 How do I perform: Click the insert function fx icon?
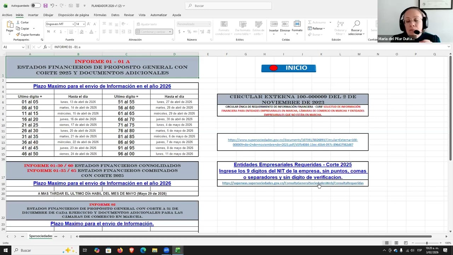(x=45, y=47)
